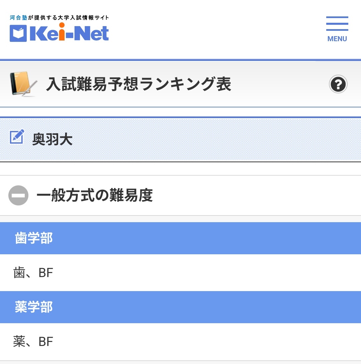The image size is (361, 364).
Task: Open the 歯、BF entry row
Action: (x=180, y=273)
